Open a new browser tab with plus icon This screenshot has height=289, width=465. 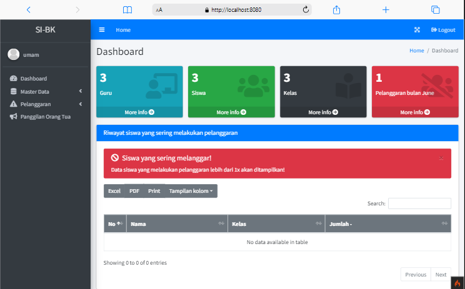386,10
